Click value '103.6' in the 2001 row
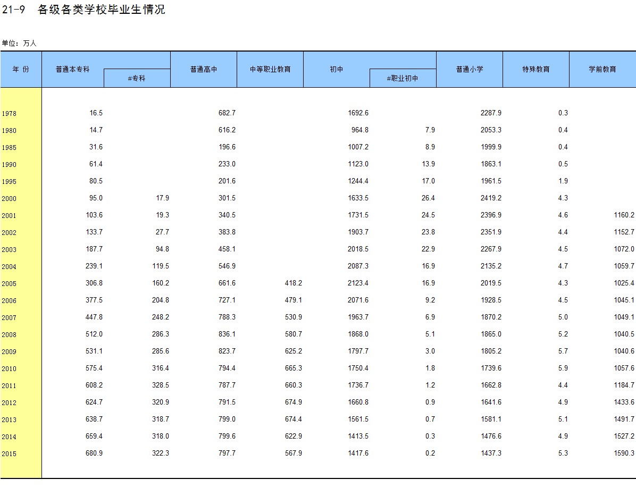This screenshot has height=496, width=636. click(x=94, y=215)
